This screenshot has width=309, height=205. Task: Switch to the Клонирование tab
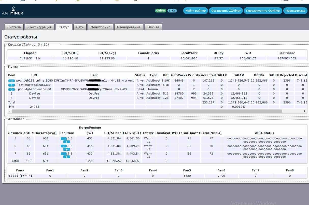[x=129, y=27]
